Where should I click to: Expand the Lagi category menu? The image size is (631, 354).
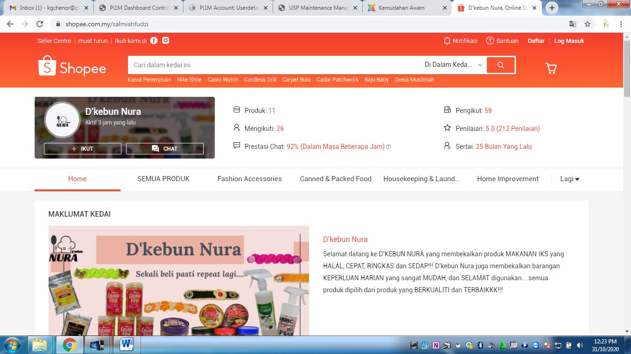[569, 179]
